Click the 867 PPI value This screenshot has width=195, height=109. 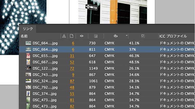pyautogui.click(x=92, y=75)
